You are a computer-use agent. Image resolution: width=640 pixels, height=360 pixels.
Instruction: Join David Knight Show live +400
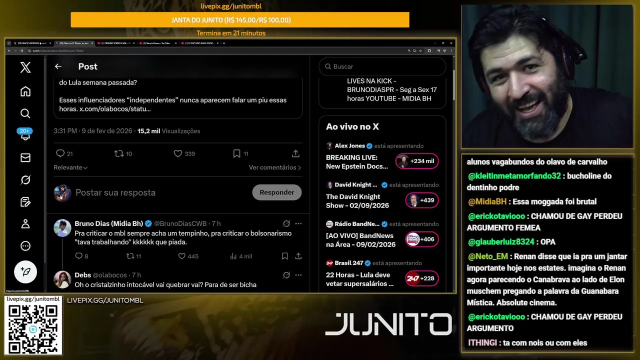coord(421,200)
